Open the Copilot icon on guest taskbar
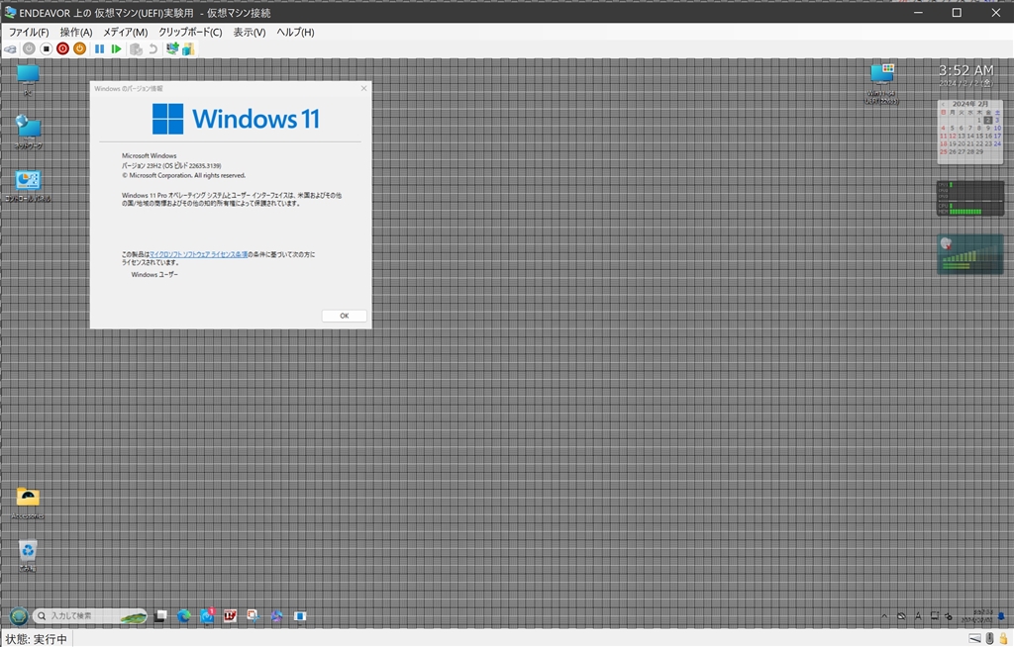 [x=277, y=616]
